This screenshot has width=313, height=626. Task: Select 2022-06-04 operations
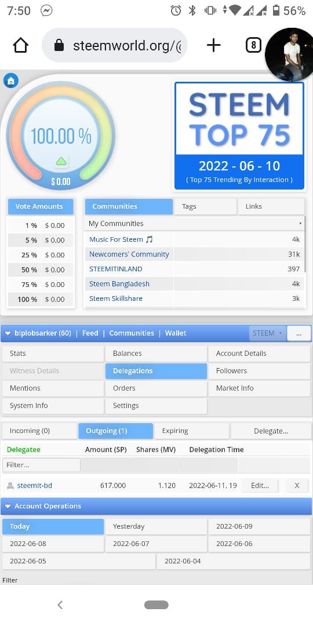pos(234,561)
